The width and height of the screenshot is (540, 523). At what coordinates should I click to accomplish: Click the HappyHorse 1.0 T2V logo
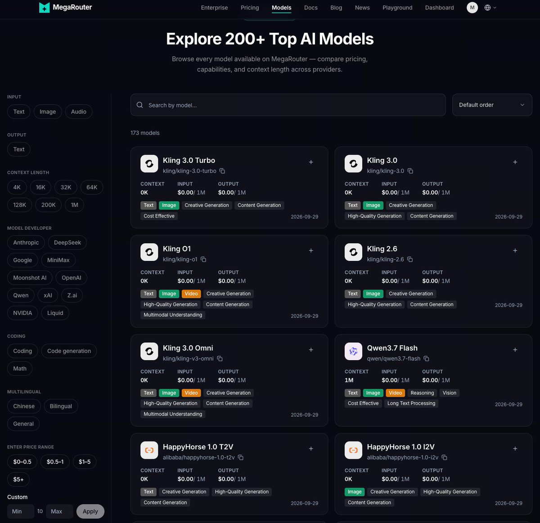[x=149, y=450]
